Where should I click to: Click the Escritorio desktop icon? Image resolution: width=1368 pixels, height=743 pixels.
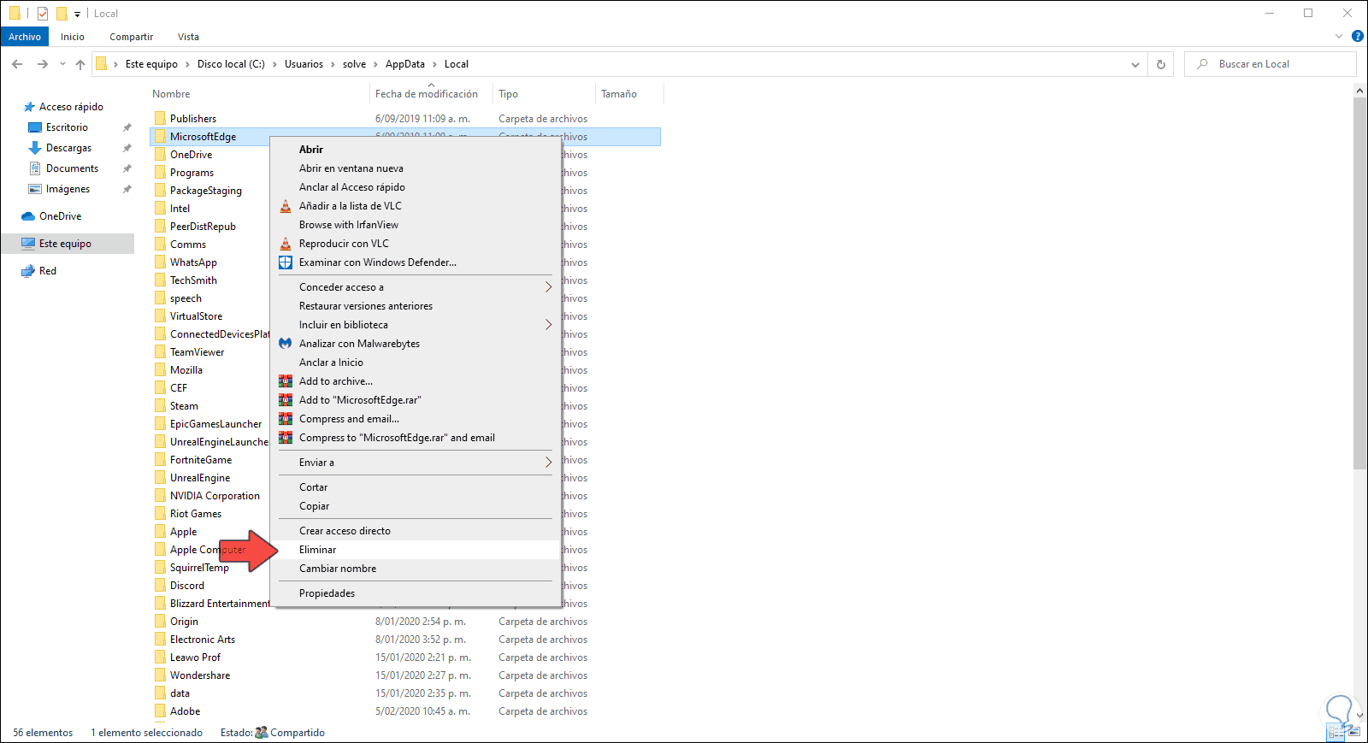(x=35, y=127)
